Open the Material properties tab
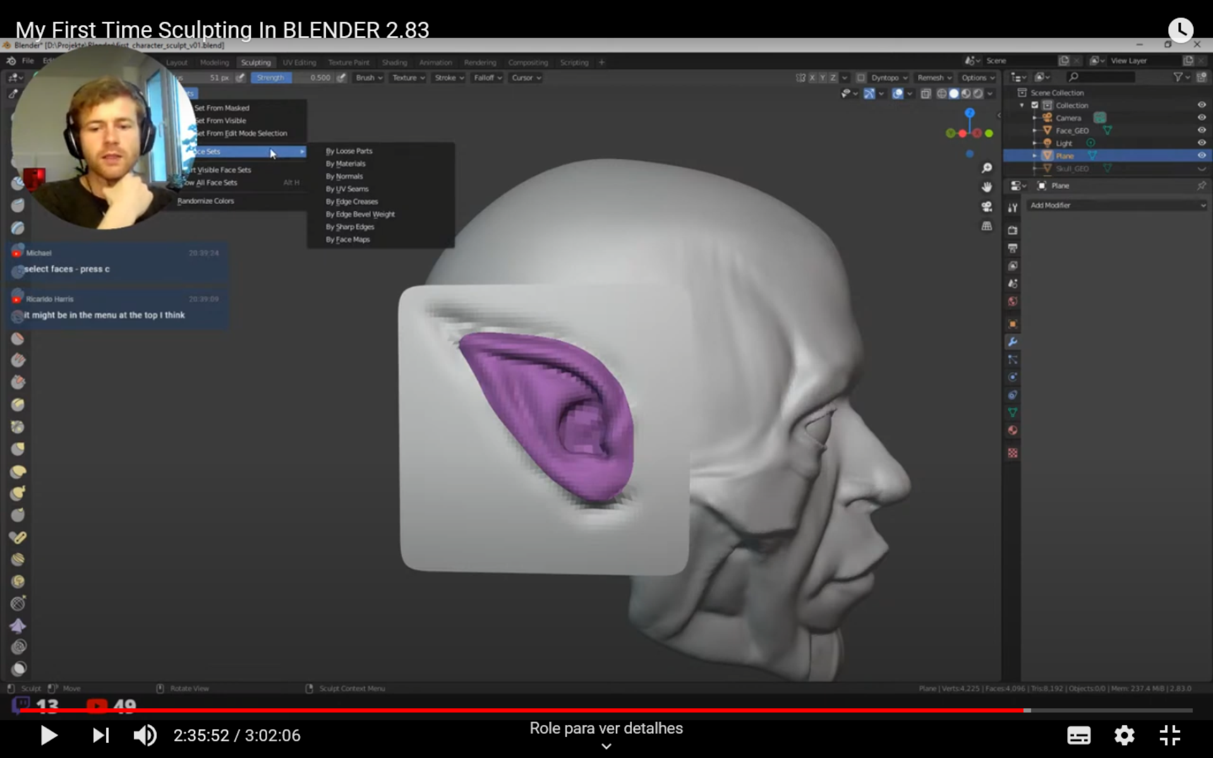The height and width of the screenshot is (758, 1213). pos(1013,430)
